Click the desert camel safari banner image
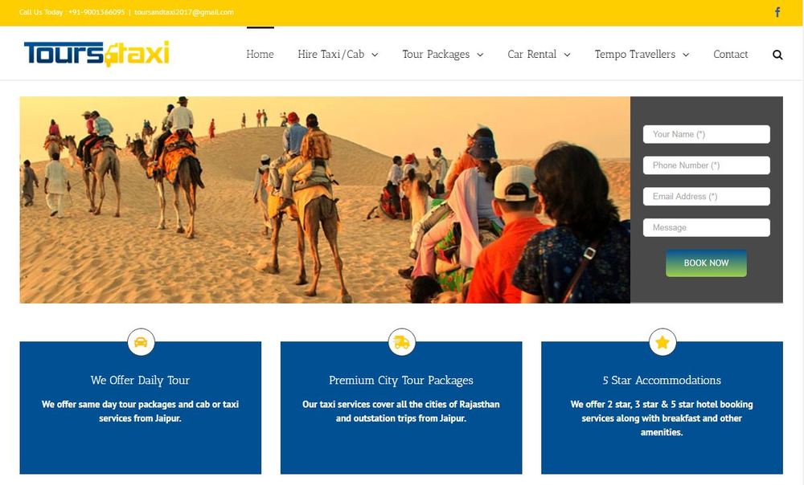The width and height of the screenshot is (804, 485). [x=325, y=200]
